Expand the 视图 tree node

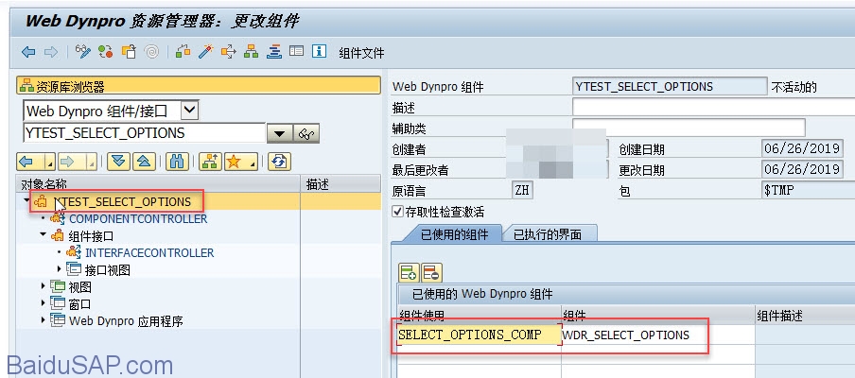[43, 286]
